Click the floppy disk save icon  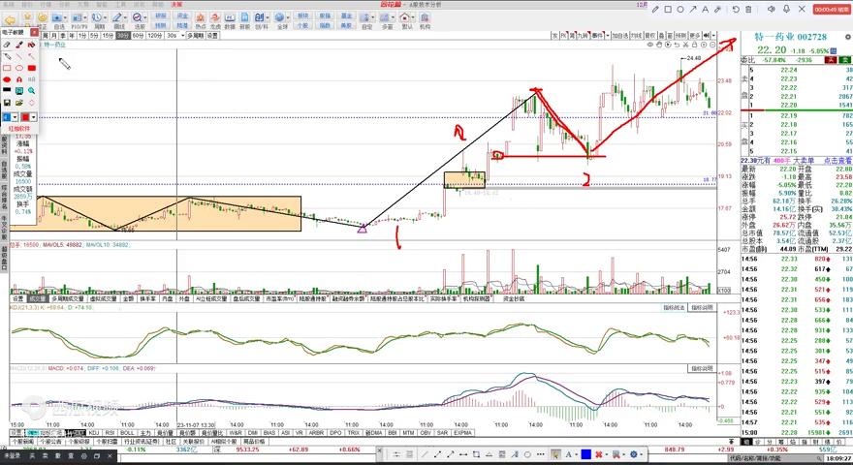click(7, 103)
